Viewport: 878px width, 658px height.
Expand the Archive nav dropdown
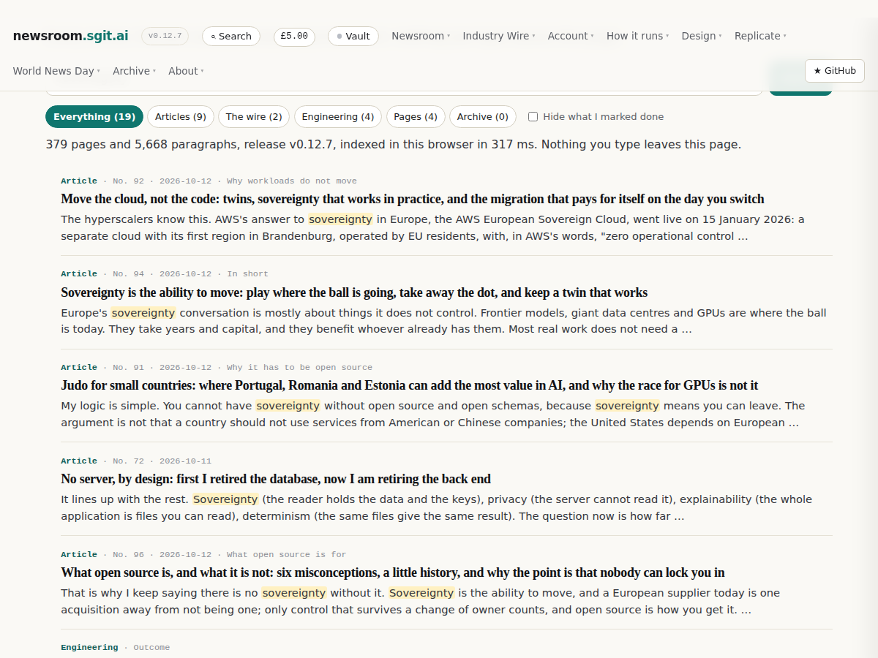[135, 71]
